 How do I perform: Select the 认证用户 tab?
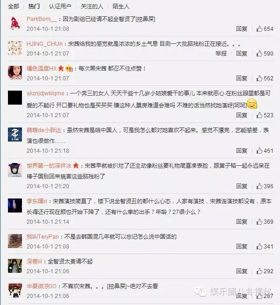60,7
